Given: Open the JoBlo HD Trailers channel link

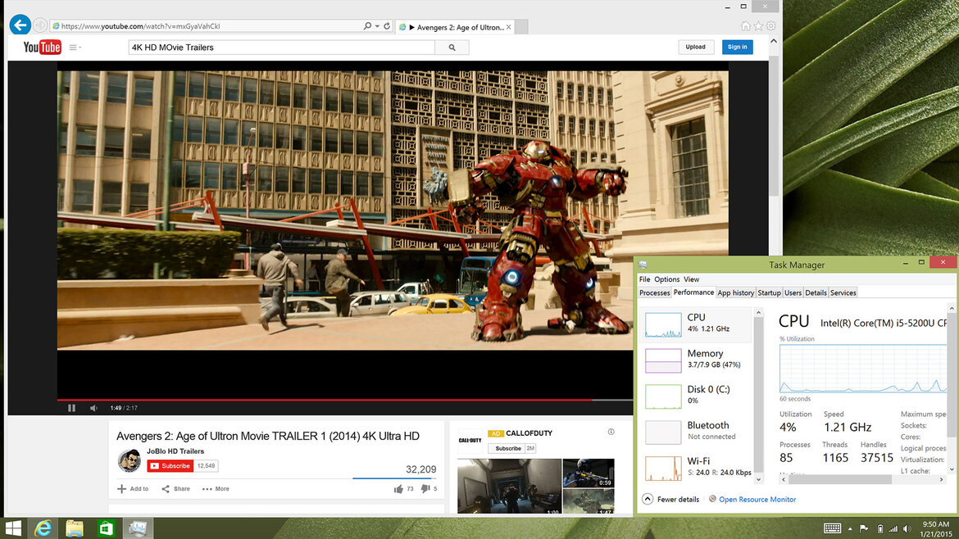Looking at the screenshot, I should [x=175, y=451].
